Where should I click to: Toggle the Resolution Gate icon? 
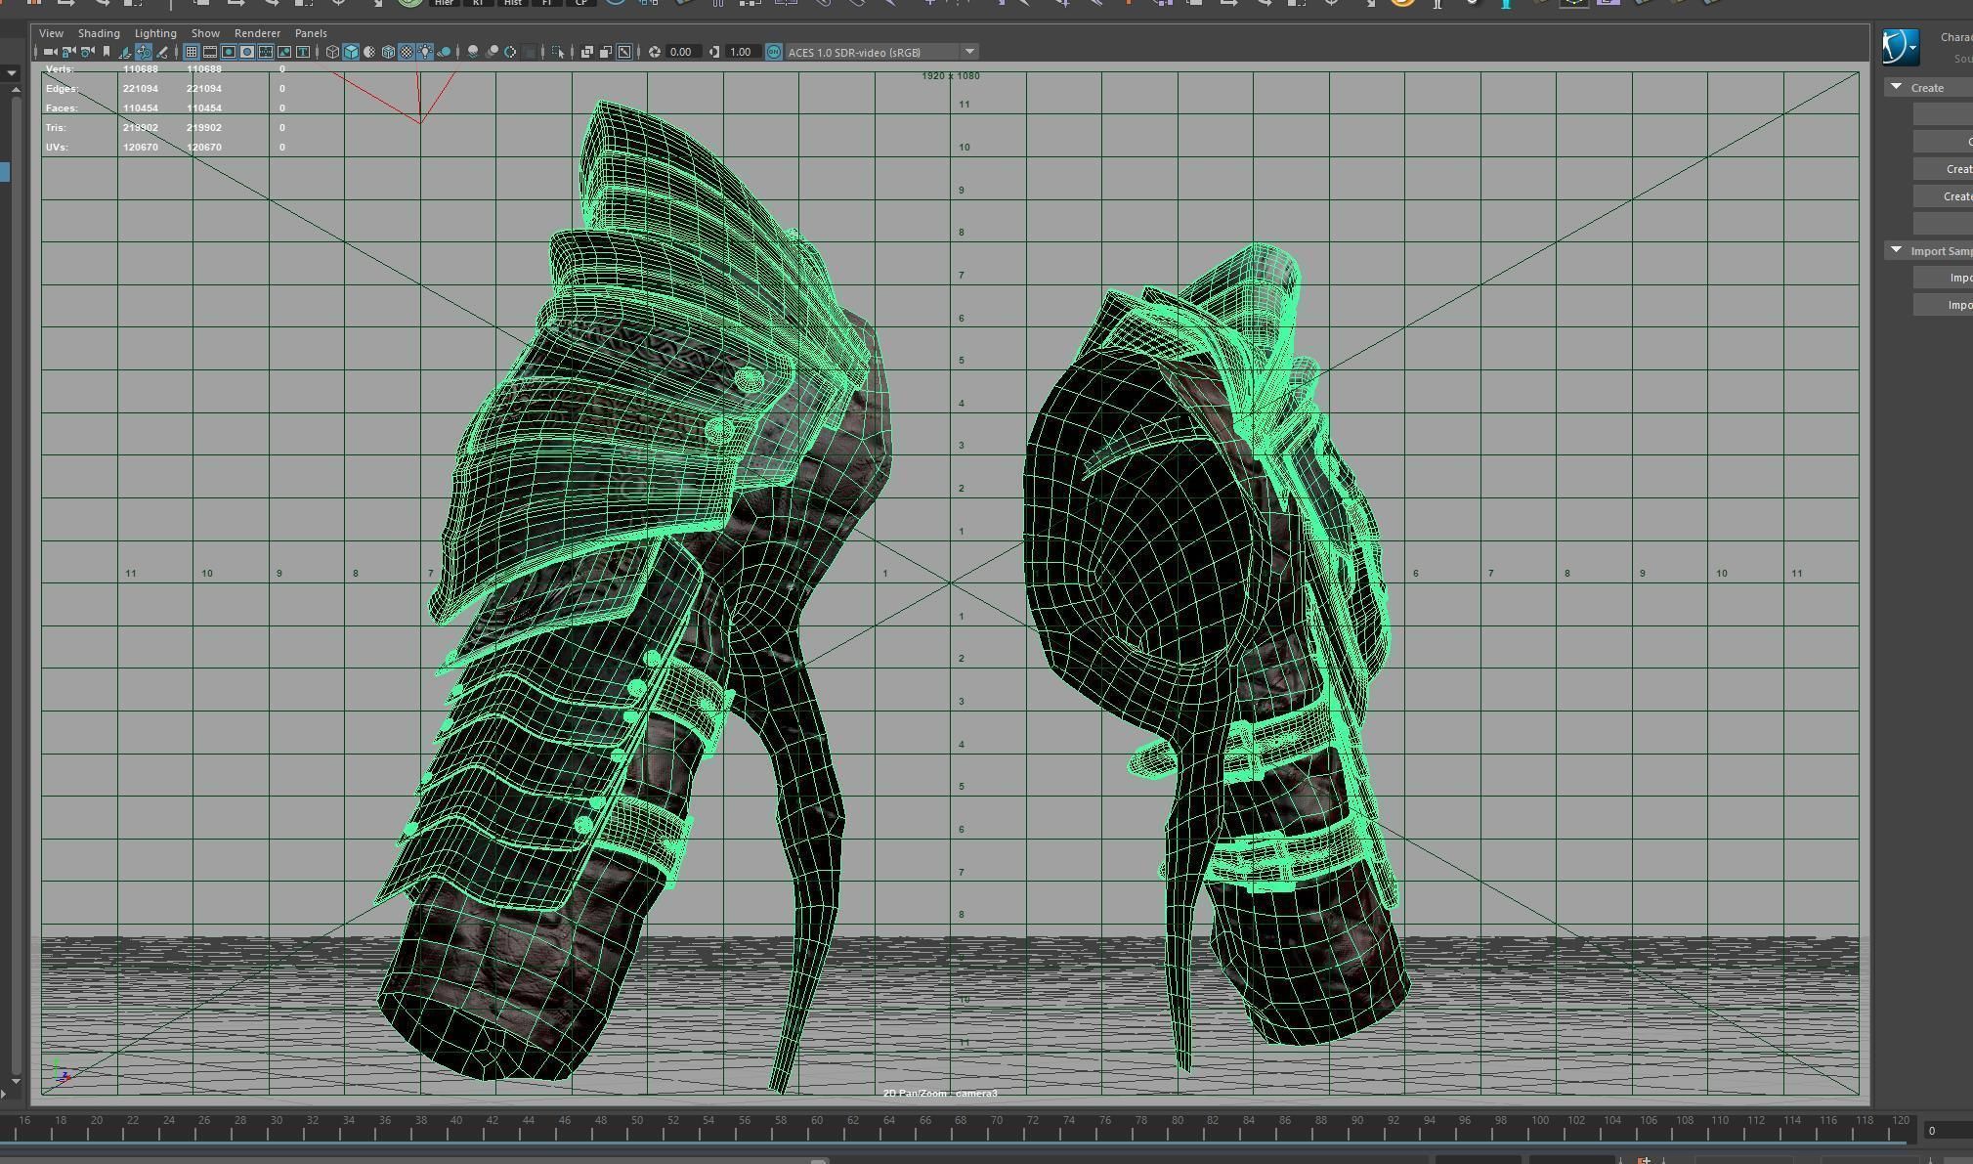coord(229,52)
